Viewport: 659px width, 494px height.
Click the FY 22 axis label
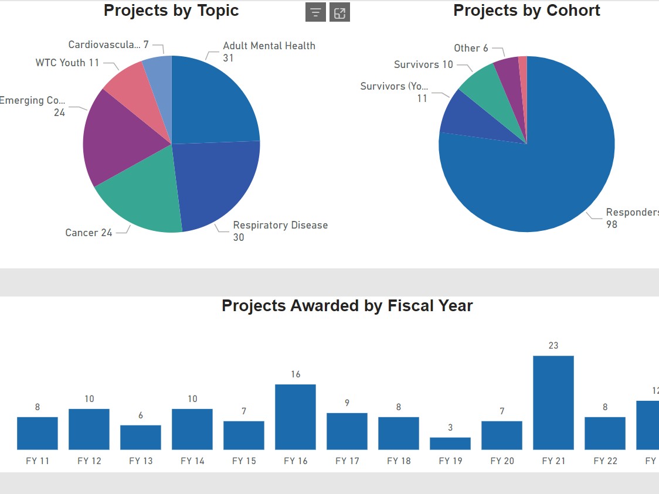[x=604, y=461]
